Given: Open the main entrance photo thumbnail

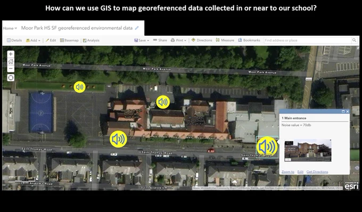Looking at the screenshot, I should pyautogui.click(x=308, y=150).
